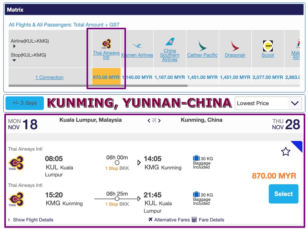This screenshot has height=229, width=308.
Task: Select the 1,167.00 MYR matrix fare
Action: (170, 77)
